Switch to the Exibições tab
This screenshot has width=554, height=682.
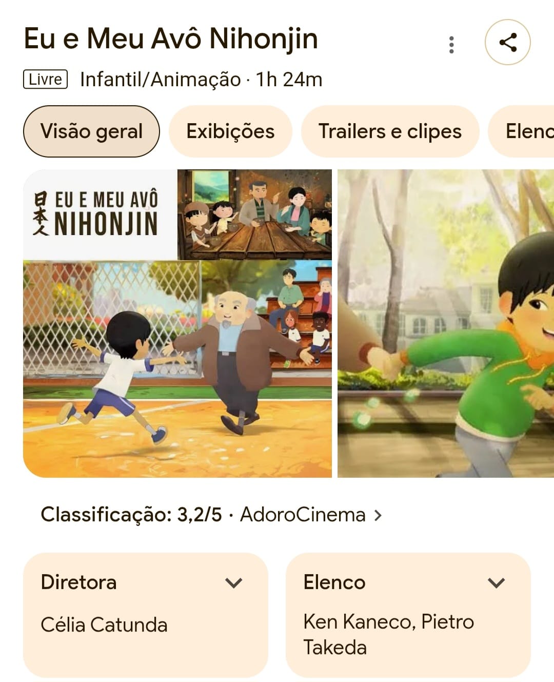pyautogui.click(x=230, y=131)
